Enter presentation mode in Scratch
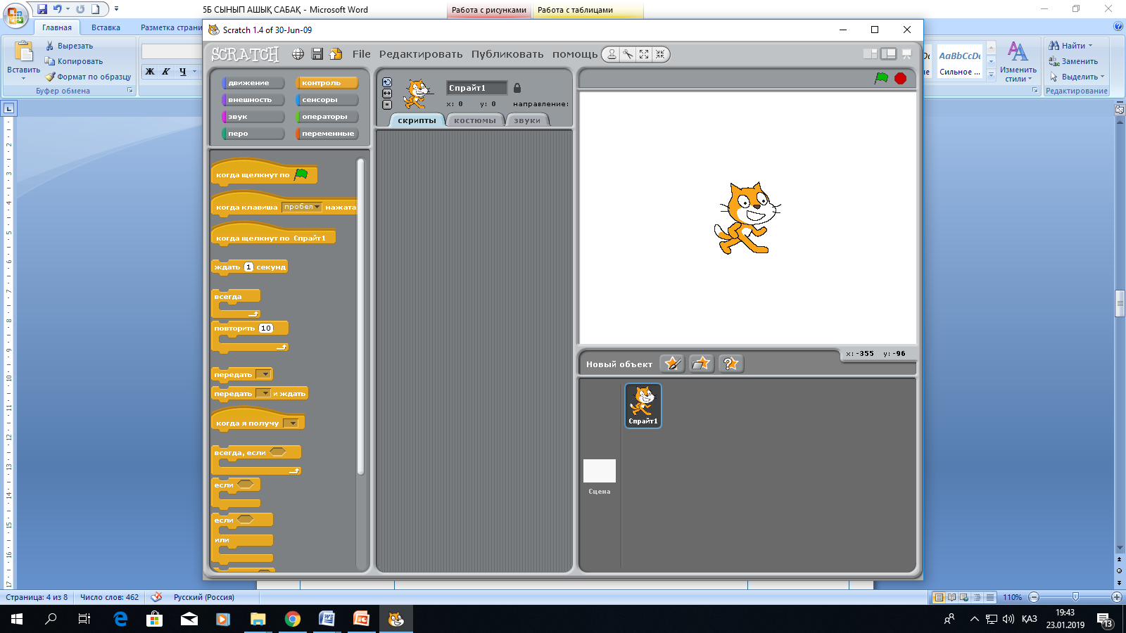The height and width of the screenshot is (633, 1126). 907,53
